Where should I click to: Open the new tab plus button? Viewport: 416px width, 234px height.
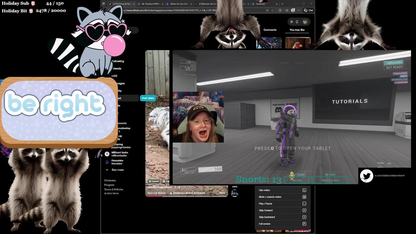pos(282,4)
